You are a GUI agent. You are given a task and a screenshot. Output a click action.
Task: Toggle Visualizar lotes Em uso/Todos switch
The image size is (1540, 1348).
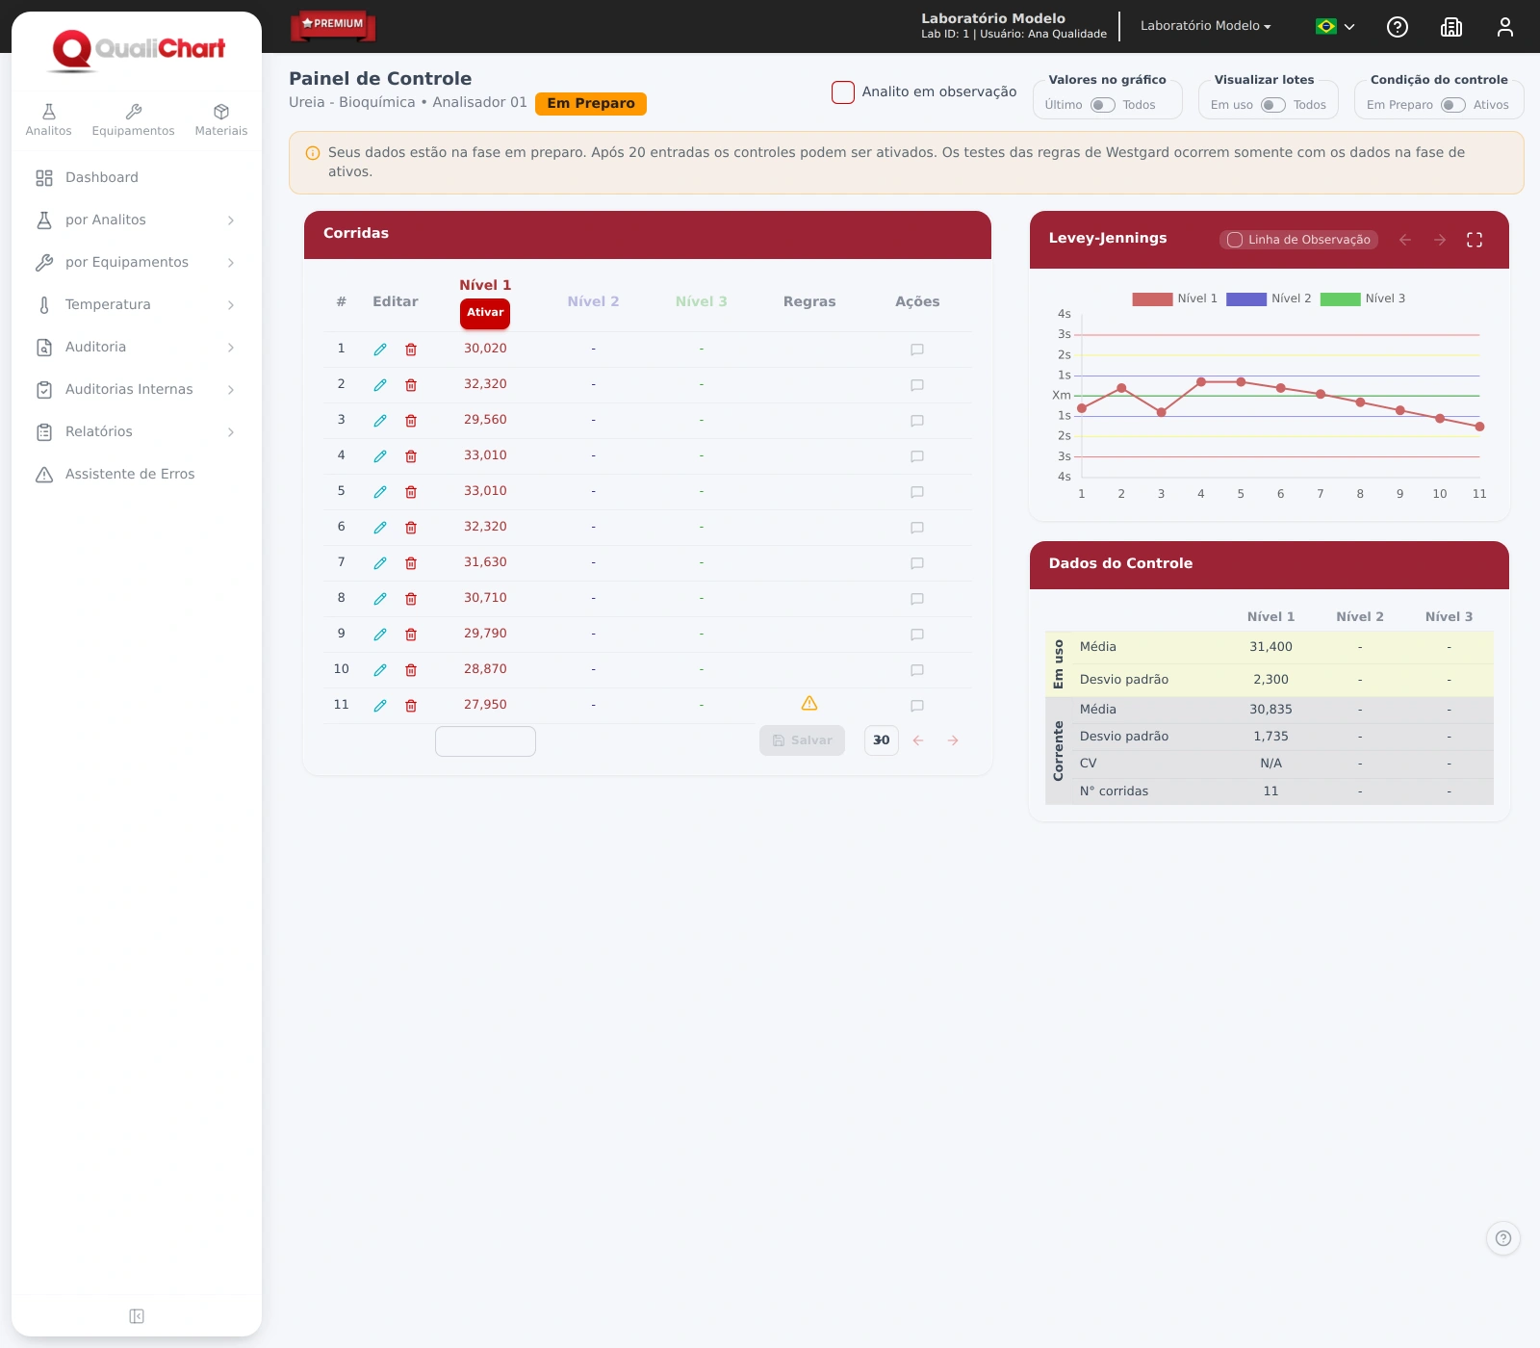pyautogui.click(x=1273, y=105)
